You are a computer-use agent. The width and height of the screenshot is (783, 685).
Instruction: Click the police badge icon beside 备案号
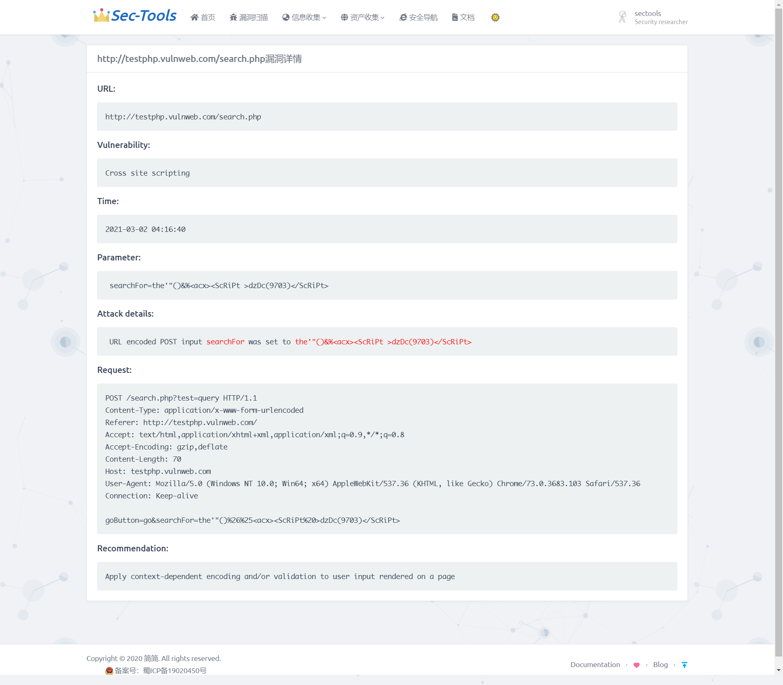109,671
